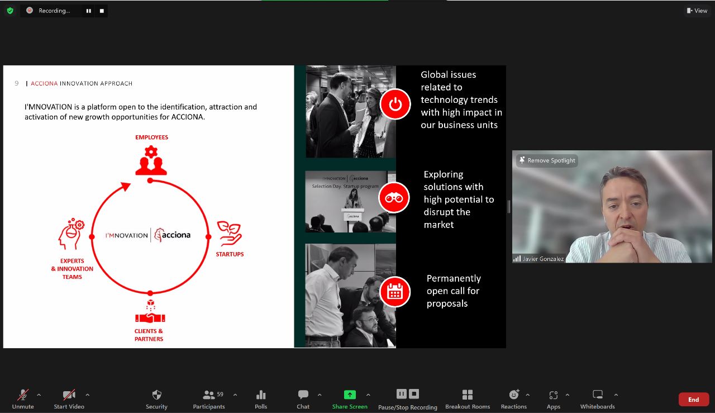This screenshot has height=413, width=715.
Task: Open Breakout Rooms
Action: coord(468,398)
